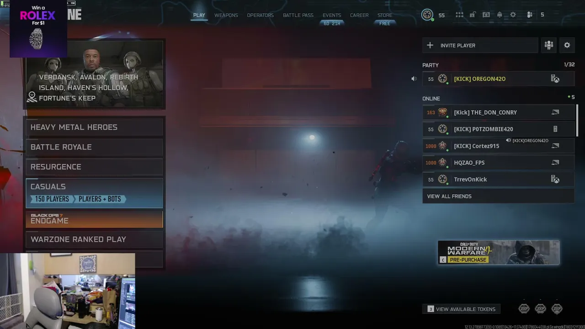Select the Heavy Metal Heroes mode

[x=95, y=127]
